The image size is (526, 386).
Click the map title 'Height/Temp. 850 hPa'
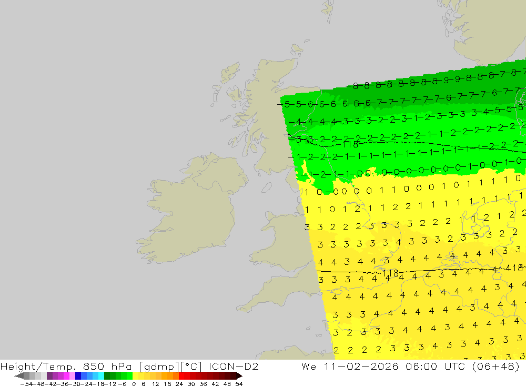(66, 366)
